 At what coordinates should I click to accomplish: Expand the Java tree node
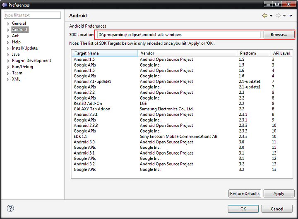coord(8,55)
